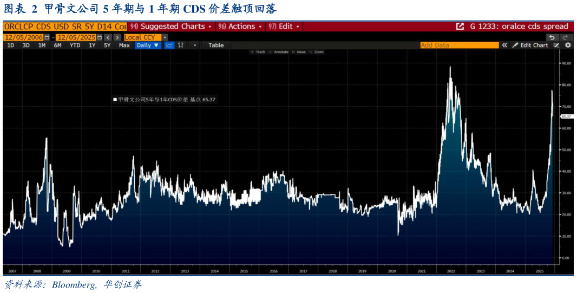Viewport: 577px width, 293px height.
Task: Expand the Daily frequency dropdown
Action: click(148, 45)
